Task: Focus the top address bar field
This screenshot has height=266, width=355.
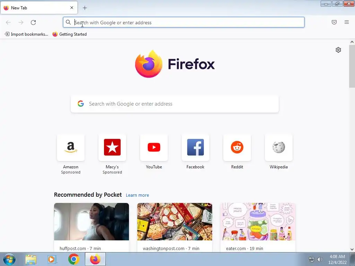Action: [x=184, y=23]
